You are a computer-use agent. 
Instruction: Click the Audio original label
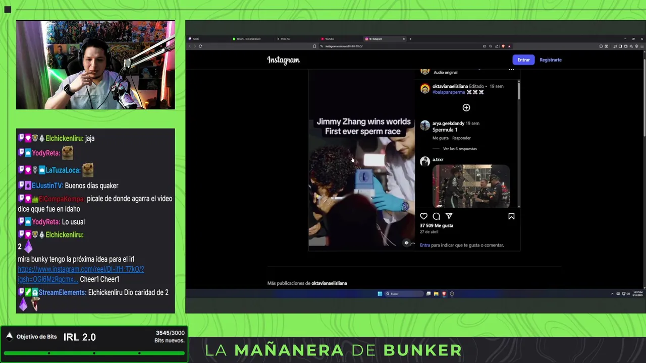point(445,73)
